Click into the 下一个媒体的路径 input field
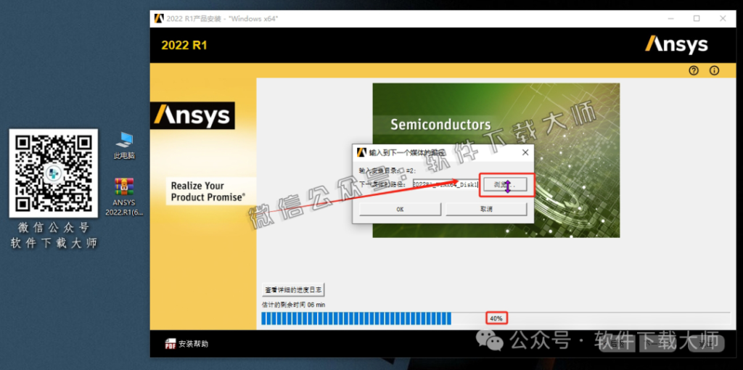 click(446, 185)
